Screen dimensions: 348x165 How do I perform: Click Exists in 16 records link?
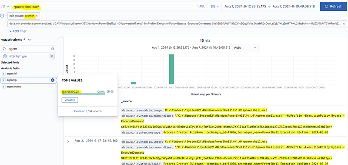click(80, 111)
